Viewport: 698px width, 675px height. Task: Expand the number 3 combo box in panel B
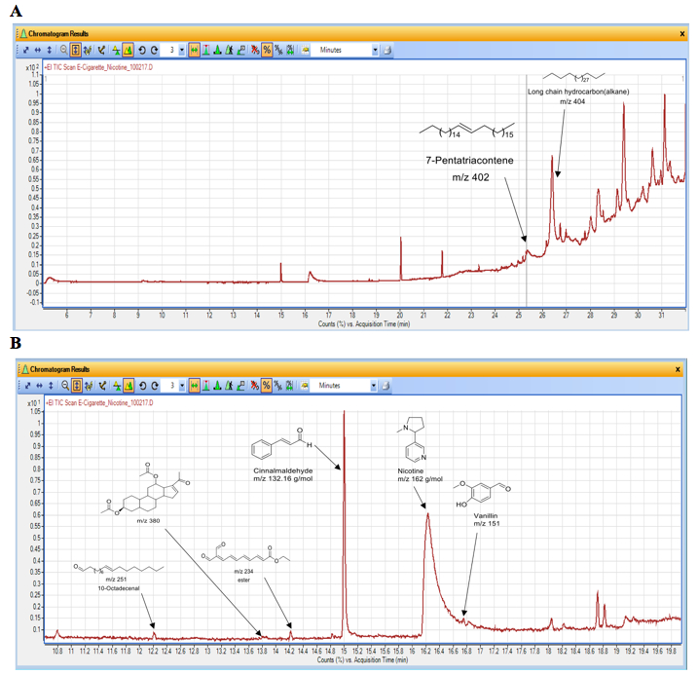point(182,386)
